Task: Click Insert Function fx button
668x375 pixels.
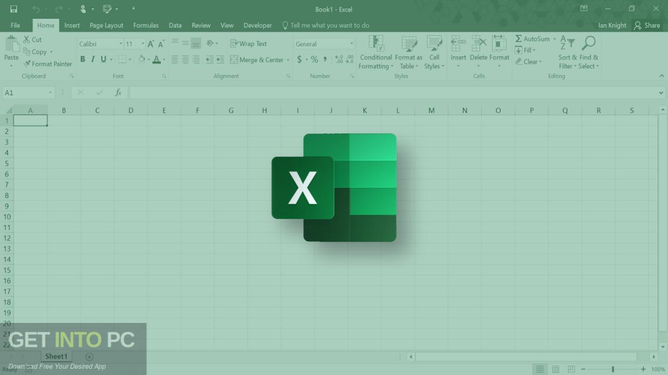Action: pyautogui.click(x=118, y=93)
